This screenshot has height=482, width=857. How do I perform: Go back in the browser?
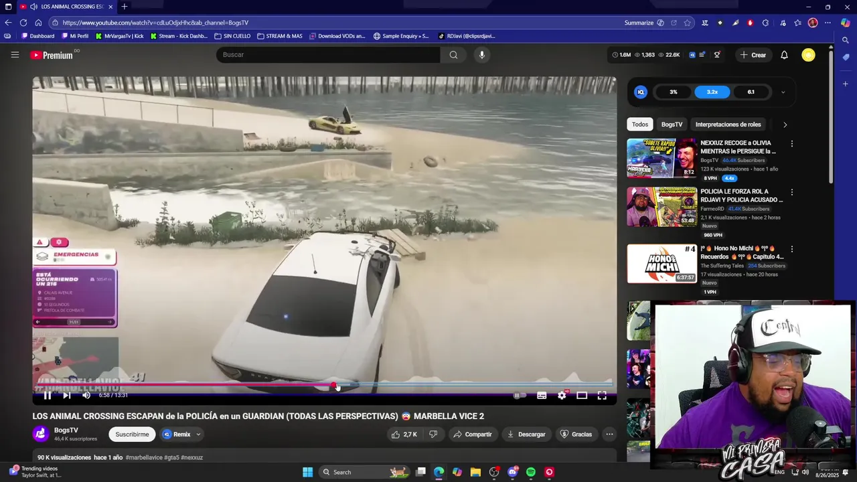8,23
